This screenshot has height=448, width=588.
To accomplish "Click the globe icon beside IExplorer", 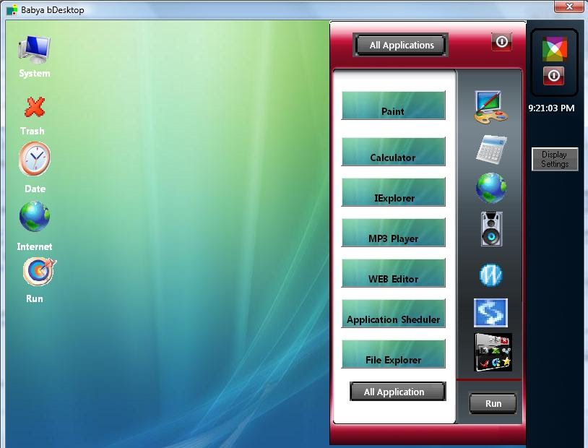I will pos(491,188).
